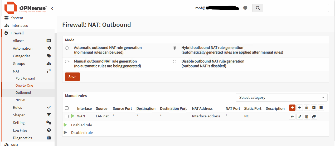Image resolution: width=335 pixels, height=146 pixels.
Task: Edit the WAN rule with the pencil icon
Action: click(x=299, y=117)
